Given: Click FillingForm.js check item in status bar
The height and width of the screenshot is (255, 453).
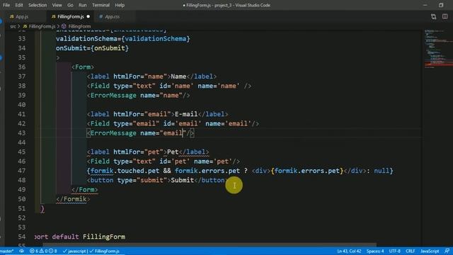Looking at the screenshot, I should point(104,251).
